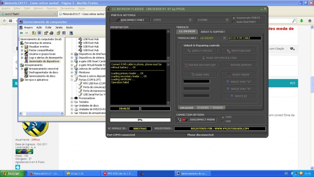
Task: Select Serviços e aplicativos tree item
Action: click(x=36, y=80)
